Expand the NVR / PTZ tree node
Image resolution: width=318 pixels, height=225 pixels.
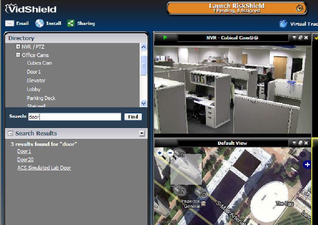[x=17, y=47]
